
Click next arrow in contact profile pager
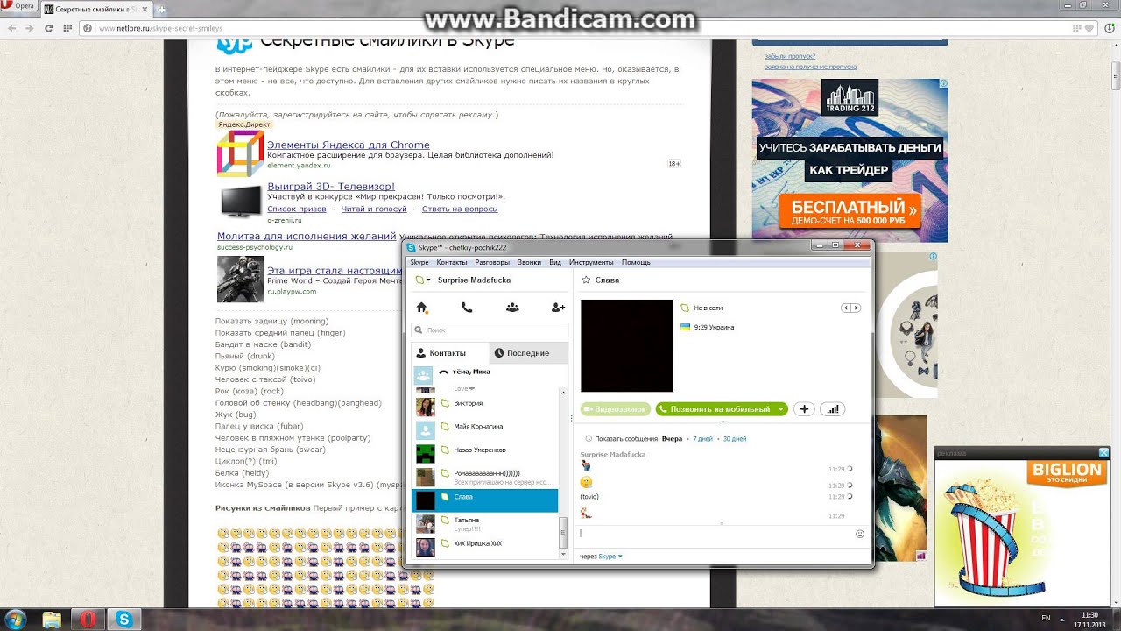(856, 308)
